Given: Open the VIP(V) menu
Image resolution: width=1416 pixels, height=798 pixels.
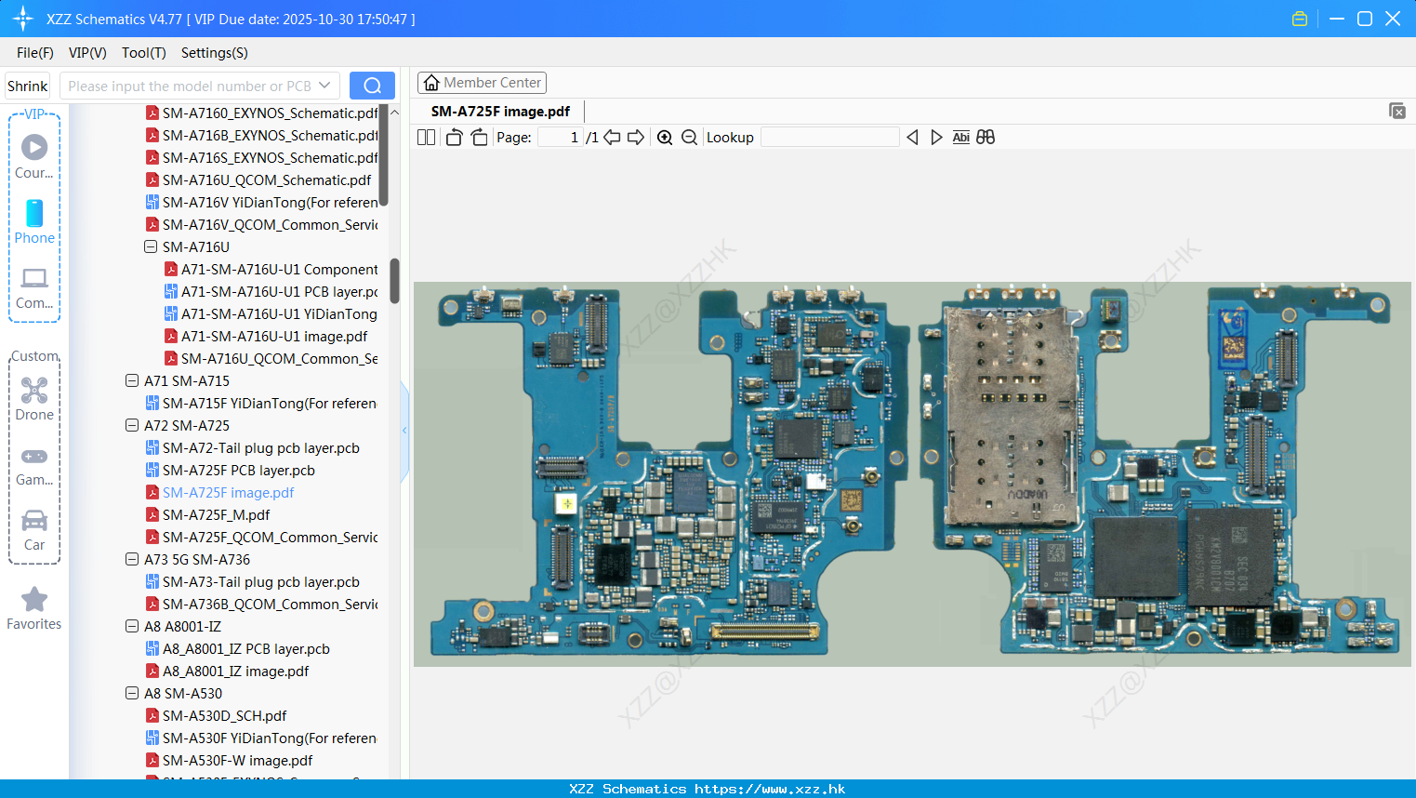Looking at the screenshot, I should coord(87,53).
